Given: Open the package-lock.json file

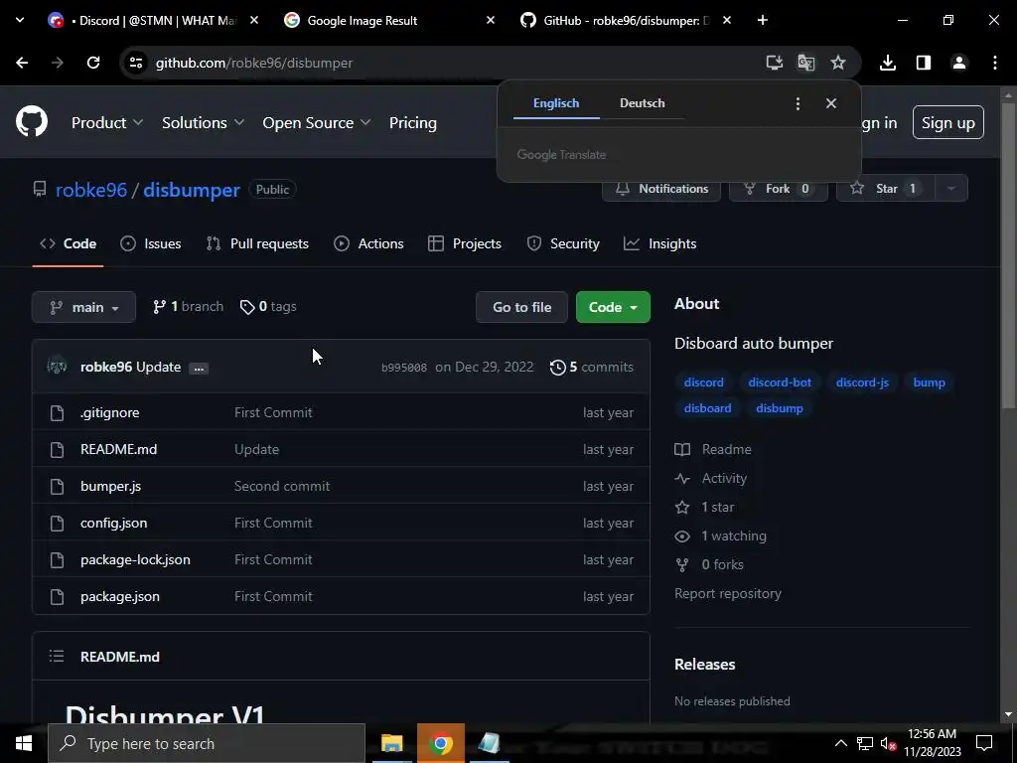Looking at the screenshot, I should pyautogui.click(x=135, y=560).
